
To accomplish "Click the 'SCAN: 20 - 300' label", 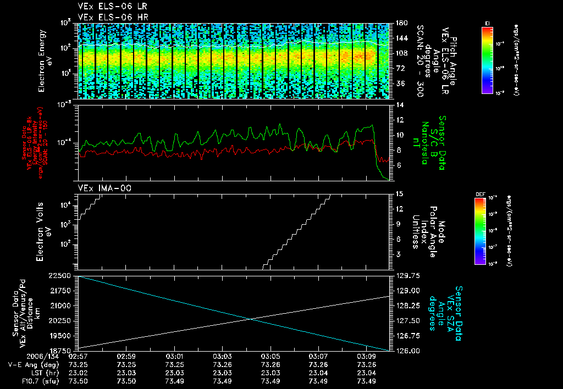I will tap(420, 61).
